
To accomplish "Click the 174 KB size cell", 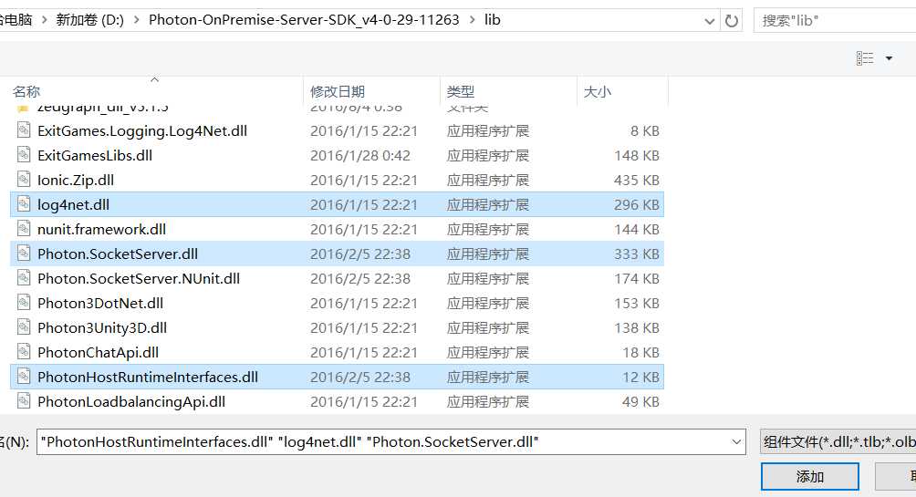I will tap(636, 278).
